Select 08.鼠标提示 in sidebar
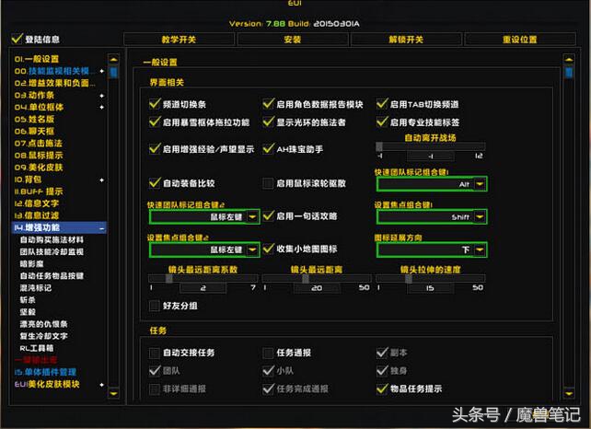 coord(39,156)
